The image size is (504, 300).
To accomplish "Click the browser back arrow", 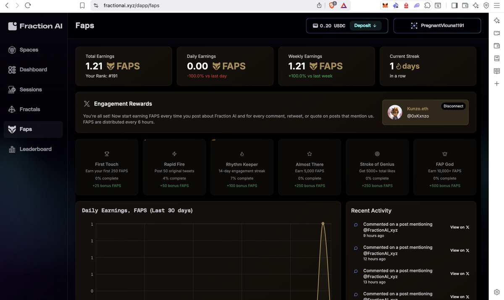I will coord(7,5).
